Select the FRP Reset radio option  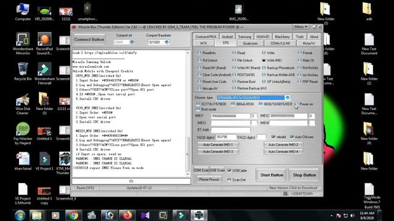(x=299, y=82)
